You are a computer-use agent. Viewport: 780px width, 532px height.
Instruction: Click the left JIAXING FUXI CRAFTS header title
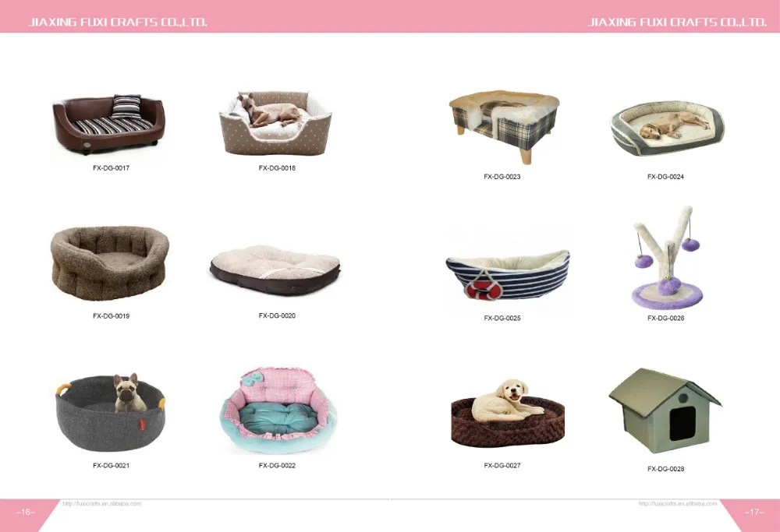118,23
